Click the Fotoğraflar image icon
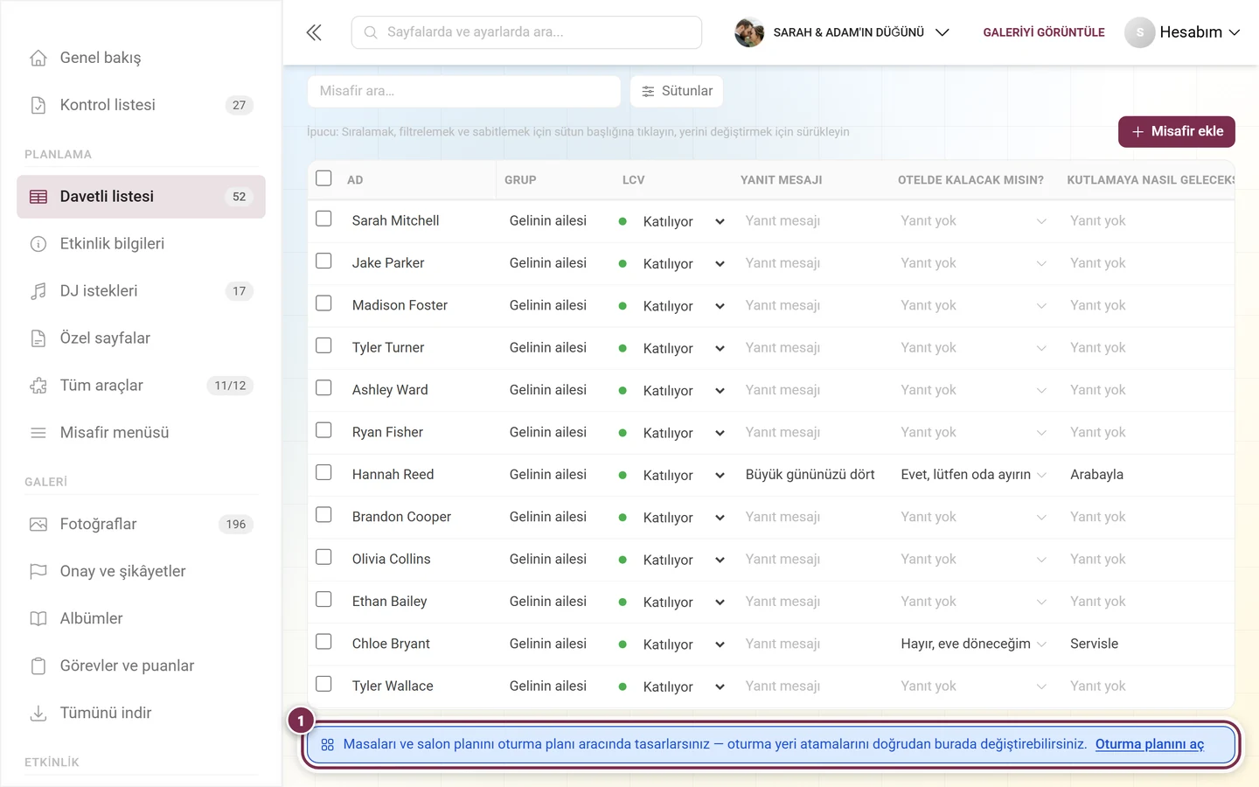 38,525
